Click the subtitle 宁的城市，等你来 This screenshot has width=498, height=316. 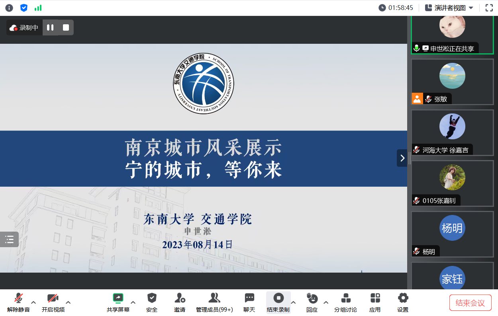tap(204, 170)
